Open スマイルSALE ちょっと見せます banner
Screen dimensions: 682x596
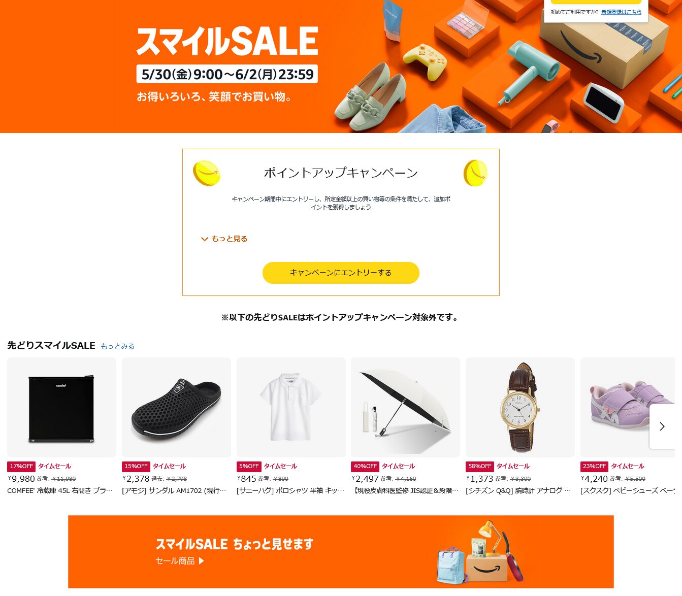coord(341,552)
